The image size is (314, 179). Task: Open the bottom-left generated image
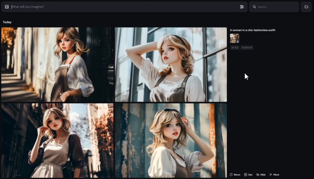[57, 140]
